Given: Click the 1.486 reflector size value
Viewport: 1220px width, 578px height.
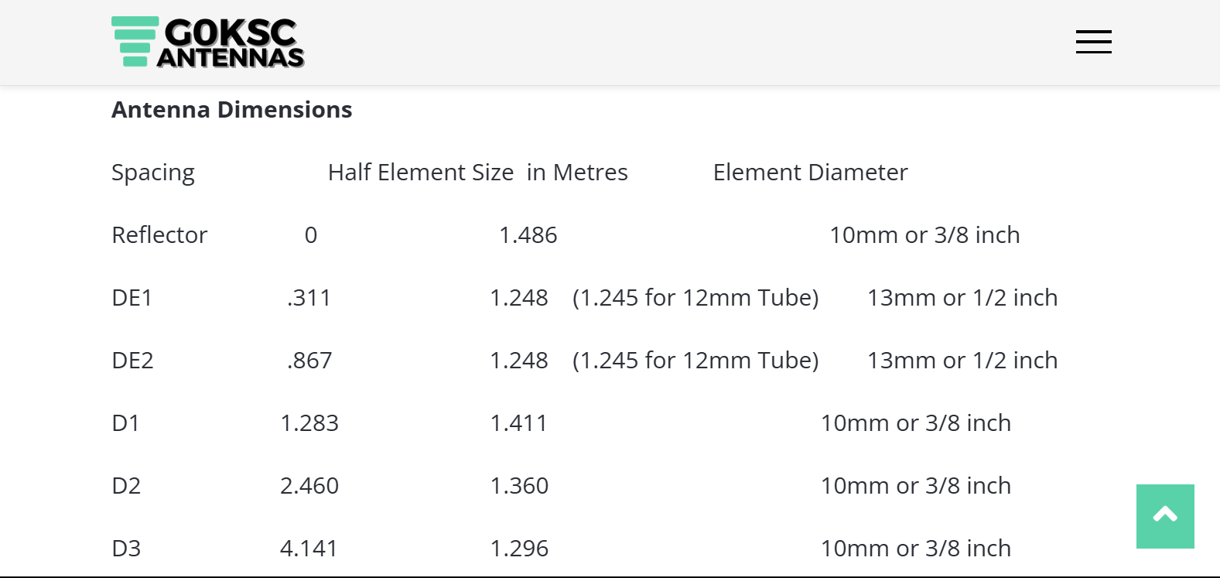Looking at the screenshot, I should pos(528,235).
